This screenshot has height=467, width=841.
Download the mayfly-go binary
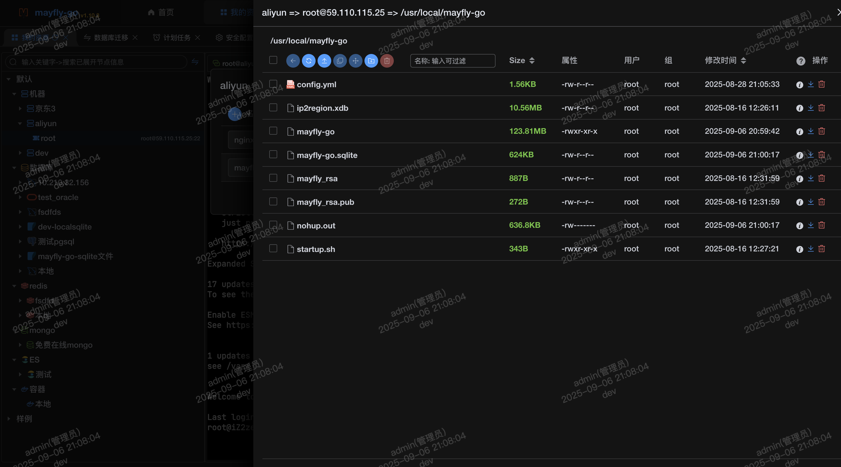click(811, 131)
